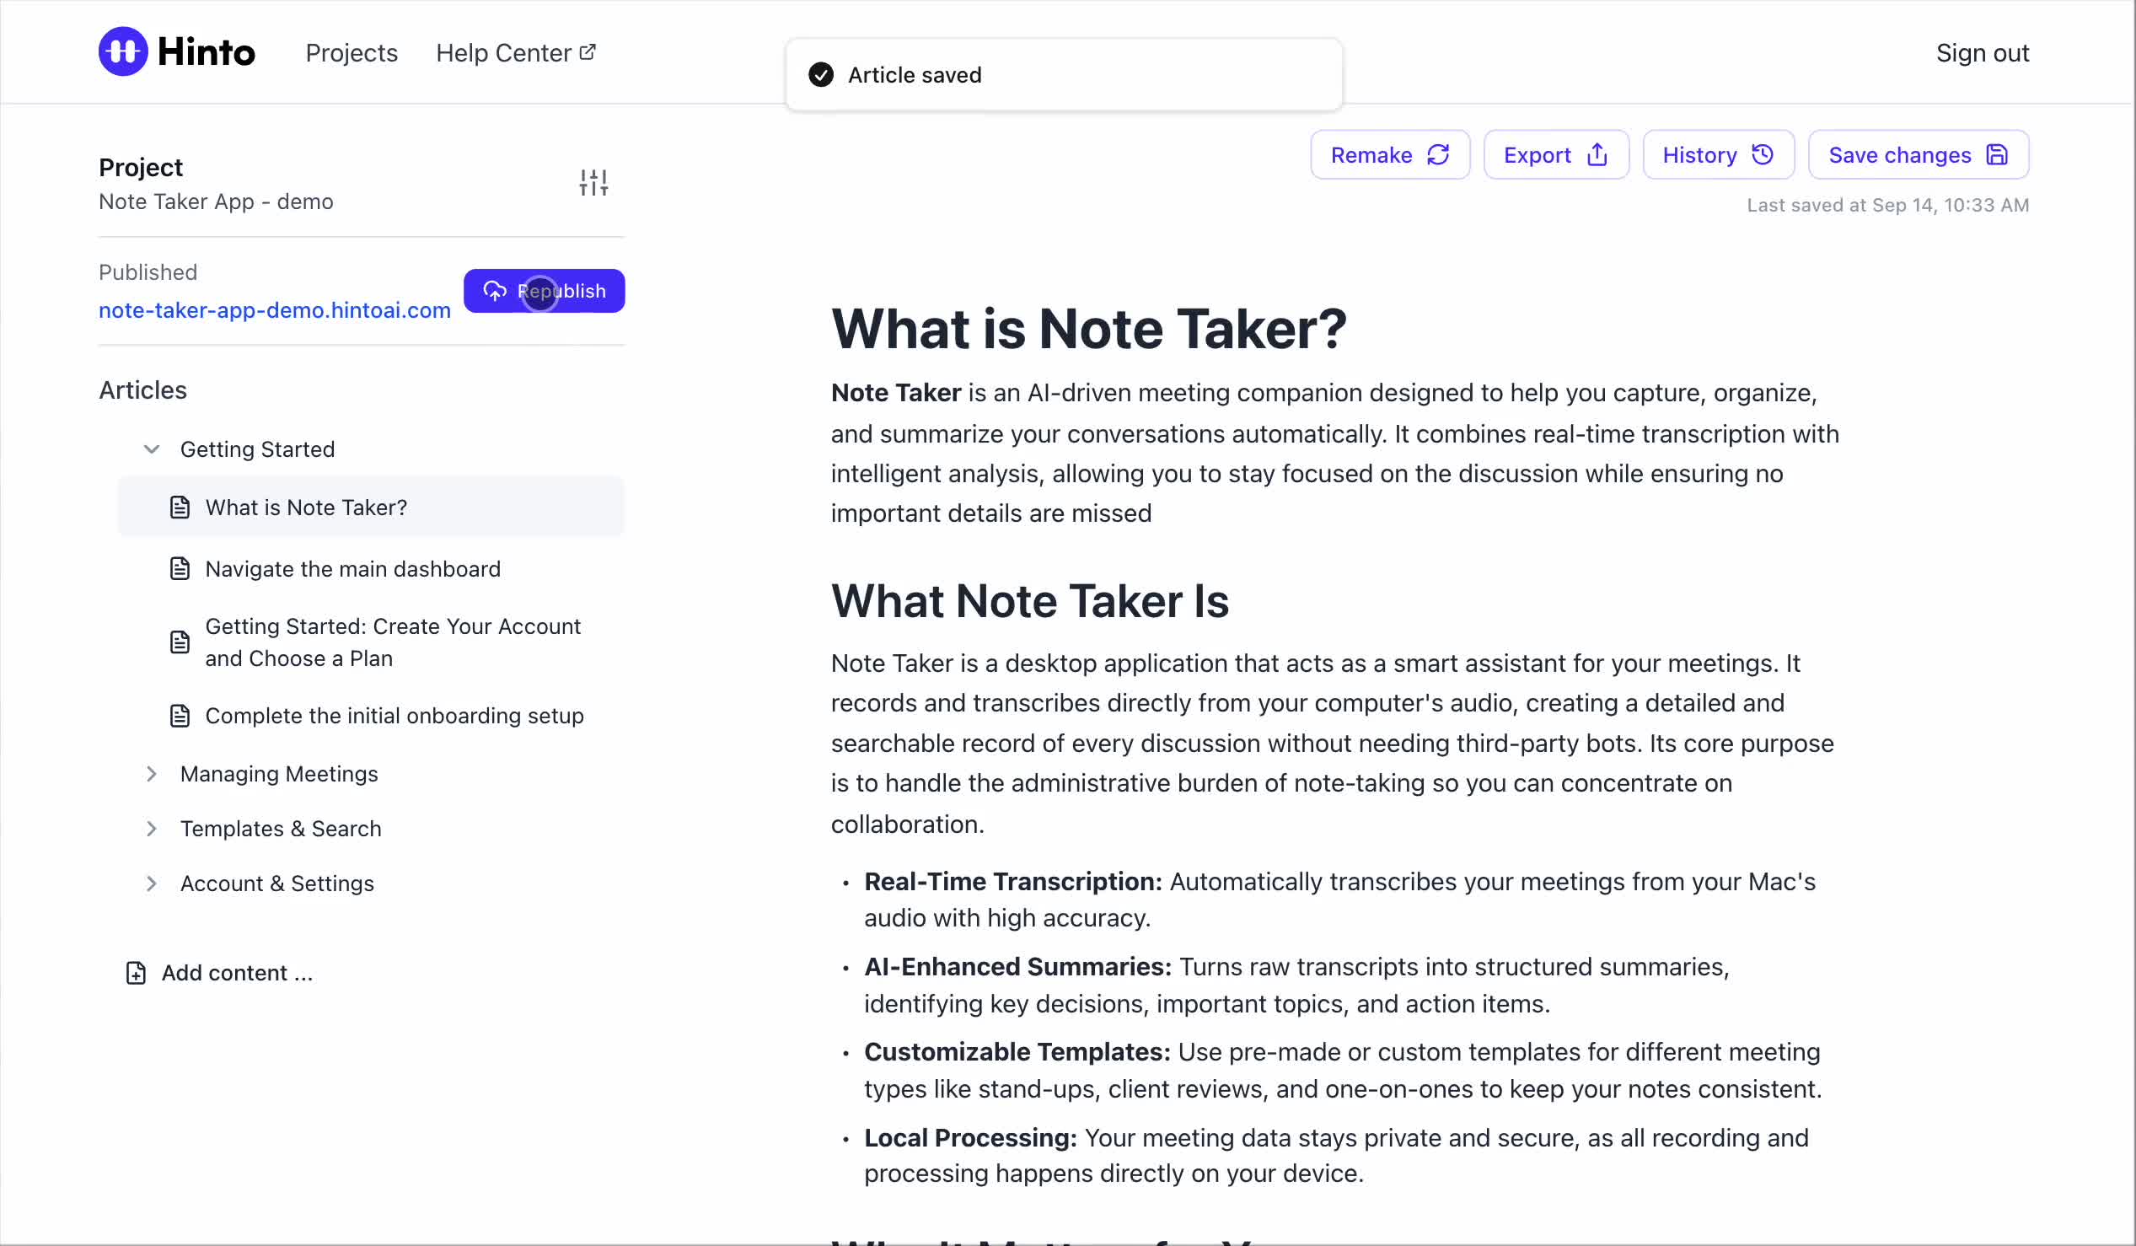Expand the Templates & Search section
Image resolution: width=2136 pixels, height=1246 pixels.
tap(152, 829)
